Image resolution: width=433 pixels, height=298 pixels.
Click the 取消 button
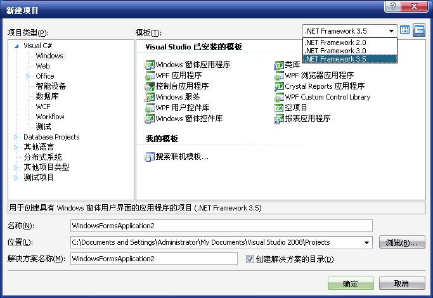click(x=402, y=283)
